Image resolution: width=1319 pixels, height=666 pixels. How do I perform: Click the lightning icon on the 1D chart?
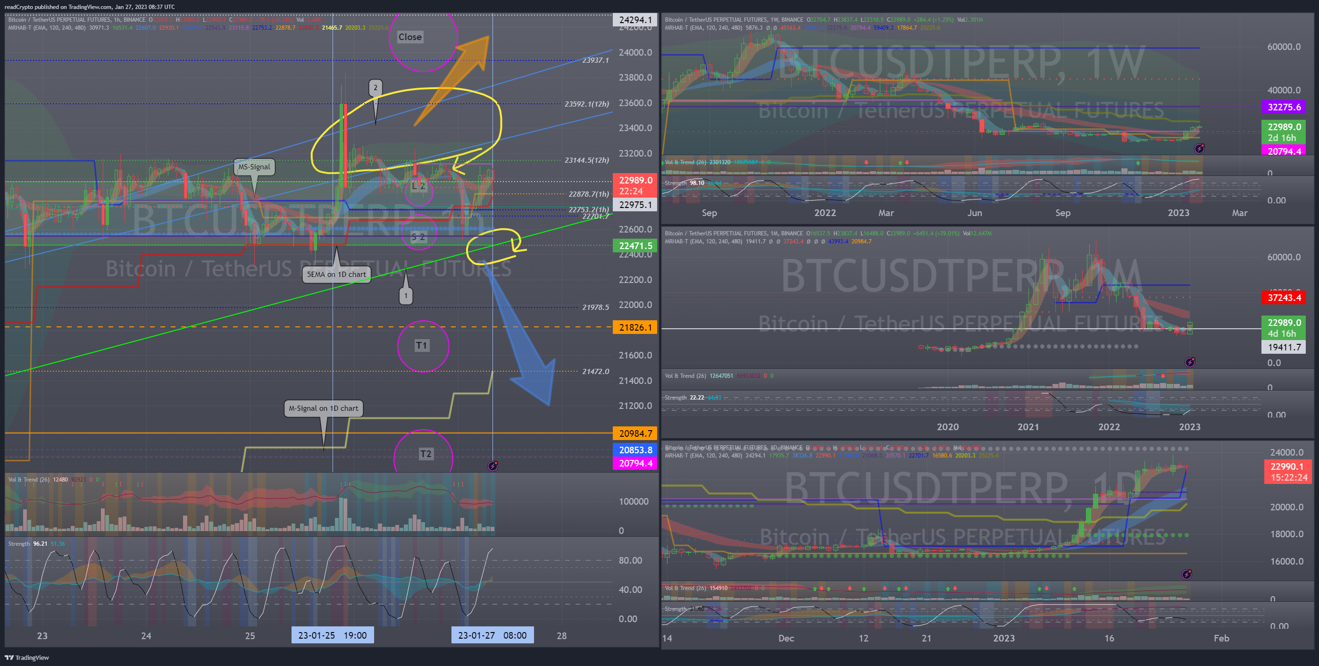point(1186,574)
